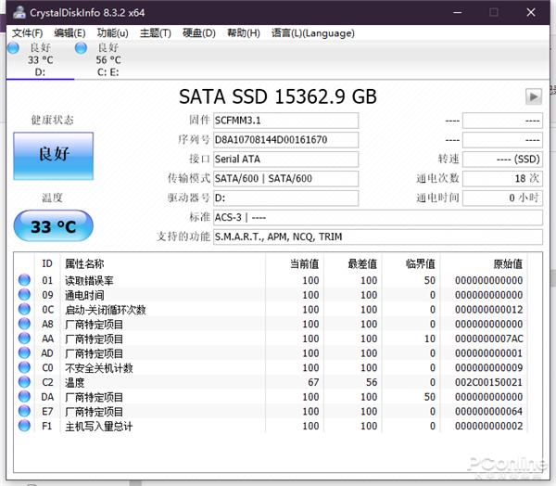Click the disk title SATA SSD 15362.9 GB
Image resolution: width=556 pixels, height=486 pixels.
coord(278,96)
